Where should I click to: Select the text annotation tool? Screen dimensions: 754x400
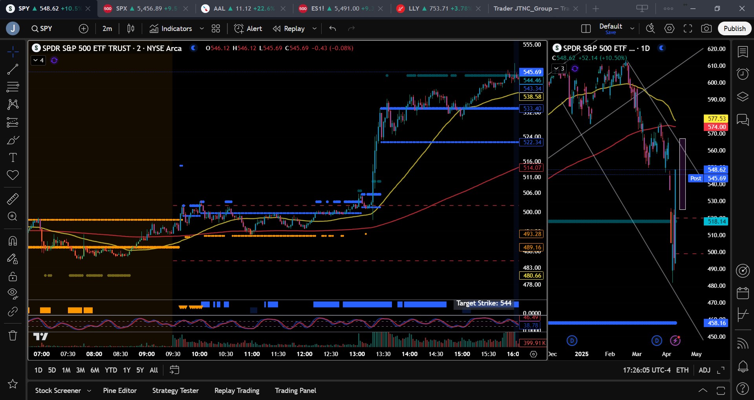(13, 158)
